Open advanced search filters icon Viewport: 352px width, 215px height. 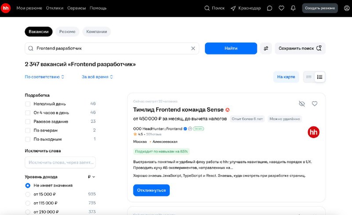[x=266, y=48]
